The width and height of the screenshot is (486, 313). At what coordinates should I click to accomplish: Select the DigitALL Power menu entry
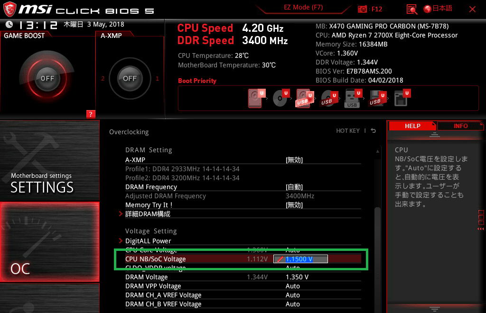(x=148, y=240)
